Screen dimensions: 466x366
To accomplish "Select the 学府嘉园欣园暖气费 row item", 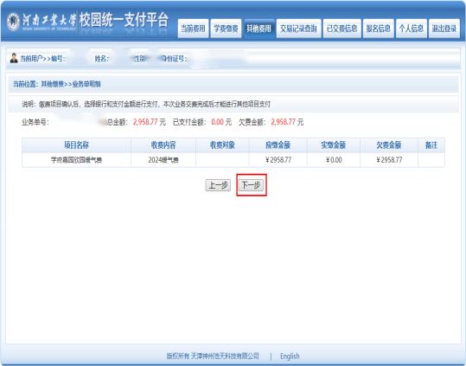I will point(76,160).
